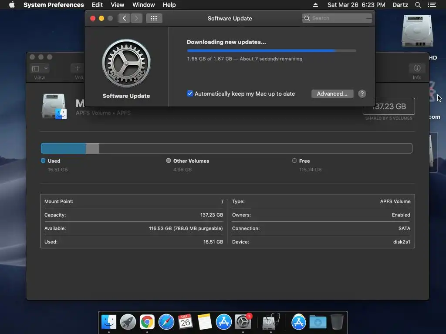Click the Used legend swatch

(43, 160)
